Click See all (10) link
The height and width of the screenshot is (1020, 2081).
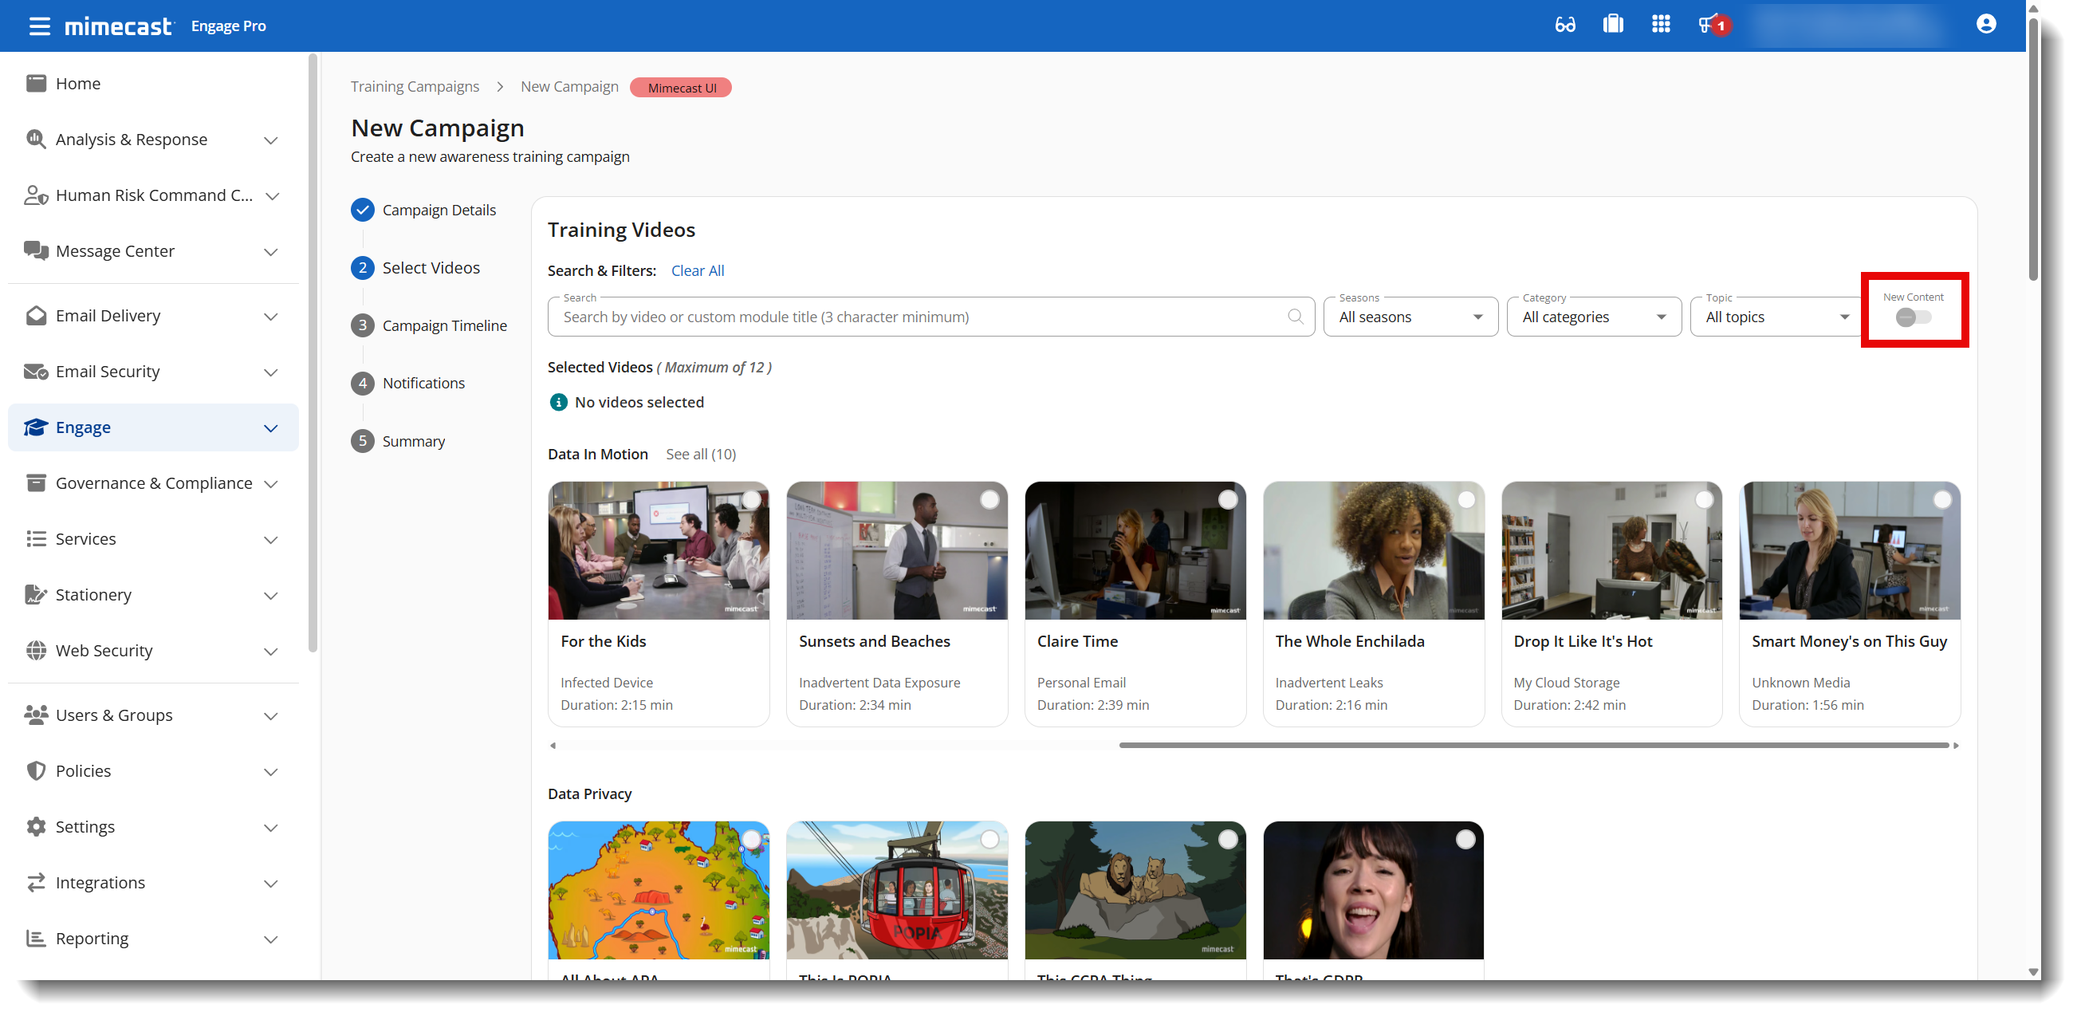[x=700, y=454]
